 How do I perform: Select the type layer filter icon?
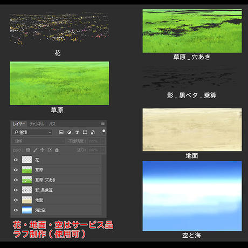click(77, 132)
